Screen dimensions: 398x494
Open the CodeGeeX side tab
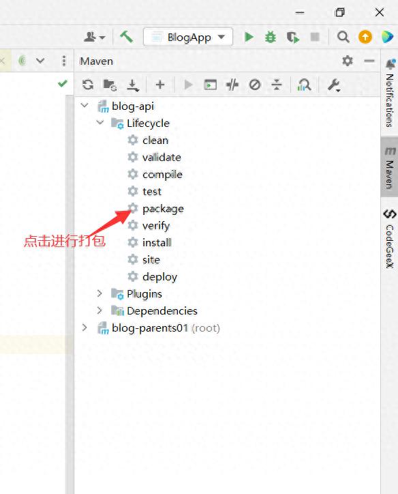(390, 238)
